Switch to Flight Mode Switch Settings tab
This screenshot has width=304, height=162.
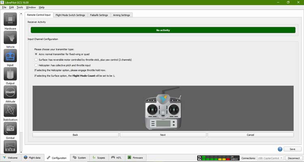coord(70,15)
